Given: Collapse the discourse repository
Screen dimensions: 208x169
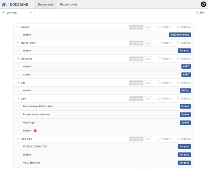Looking at the screenshot, I should [x=18, y=59].
